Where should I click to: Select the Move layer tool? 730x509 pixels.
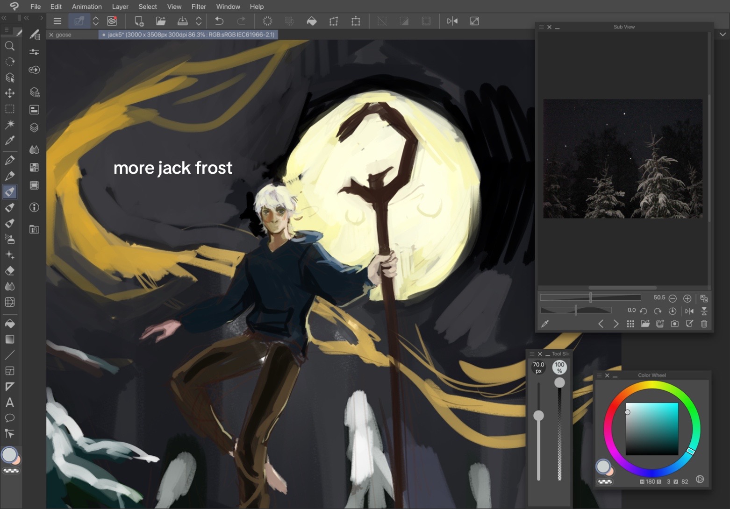9,93
